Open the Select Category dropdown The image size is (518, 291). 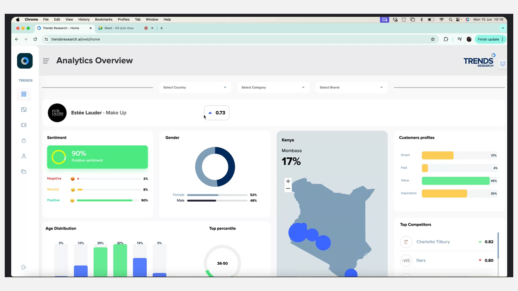click(273, 88)
